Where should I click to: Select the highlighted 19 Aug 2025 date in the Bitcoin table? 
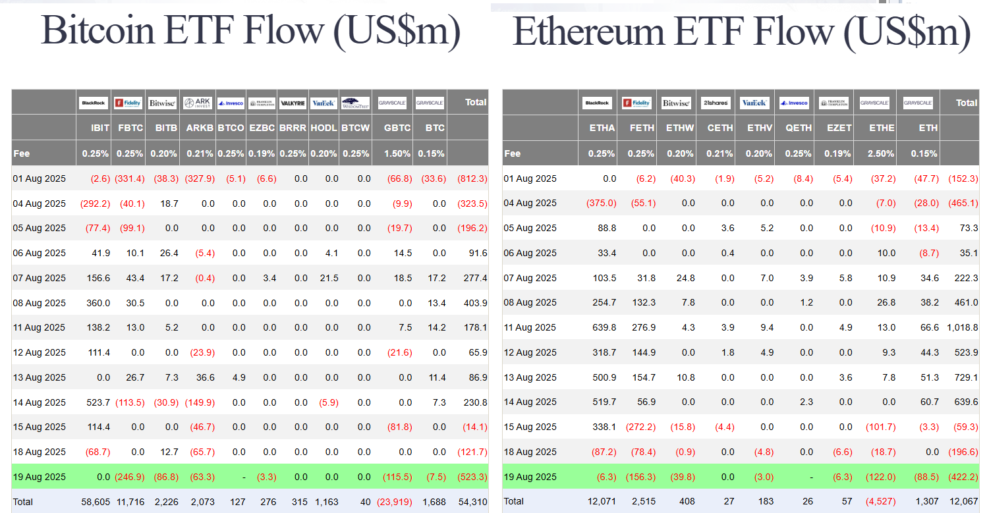point(40,477)
